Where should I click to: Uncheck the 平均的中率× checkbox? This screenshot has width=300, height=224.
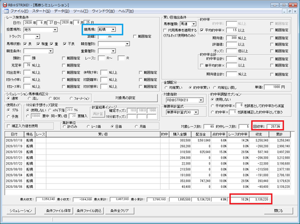[202, 30]
